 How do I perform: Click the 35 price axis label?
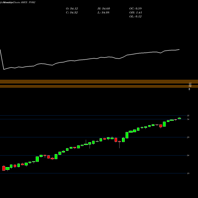pyautogui.click(x=188, y=116)
